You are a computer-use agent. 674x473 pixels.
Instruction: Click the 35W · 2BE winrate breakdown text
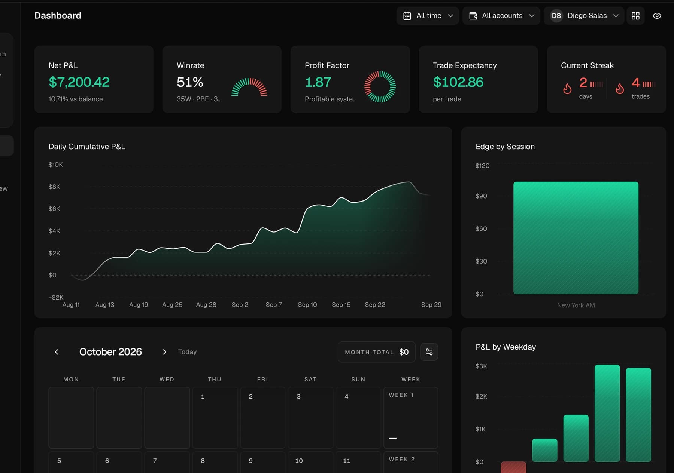(199, 99)
